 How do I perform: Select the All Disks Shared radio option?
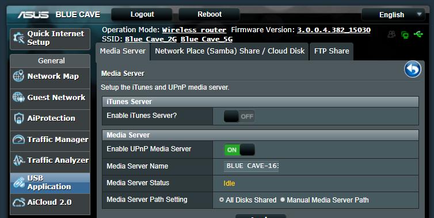222,200
